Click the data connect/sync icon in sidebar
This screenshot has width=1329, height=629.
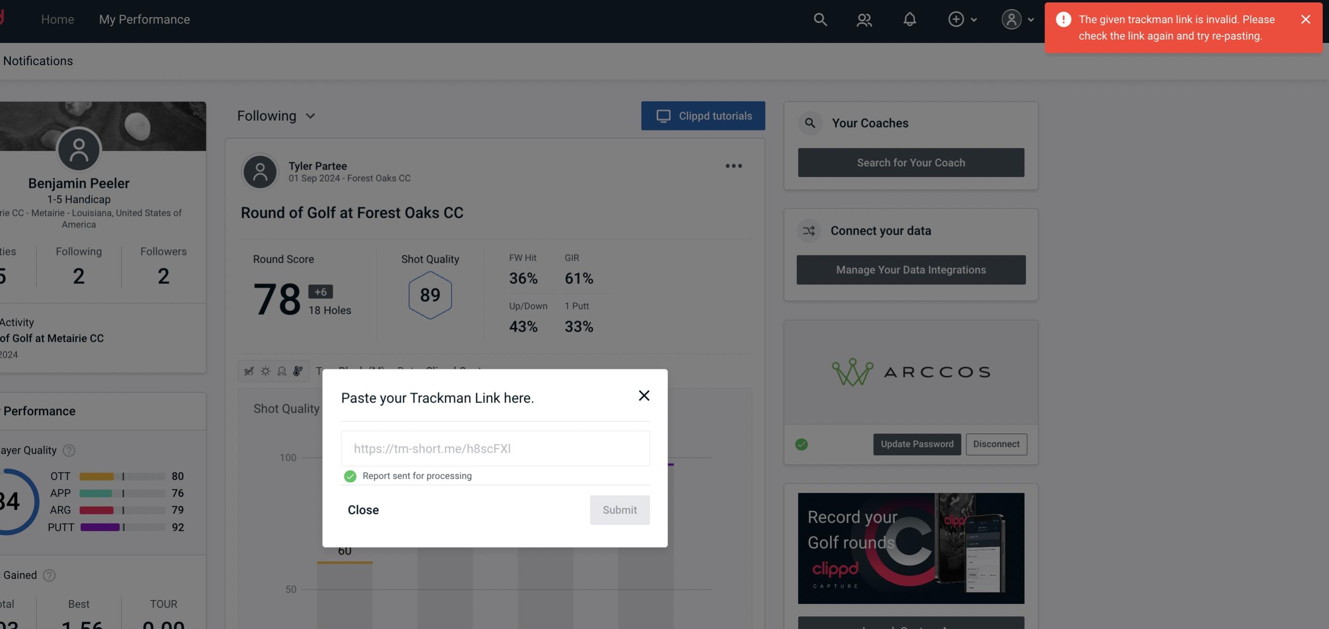tap(809, 231)
